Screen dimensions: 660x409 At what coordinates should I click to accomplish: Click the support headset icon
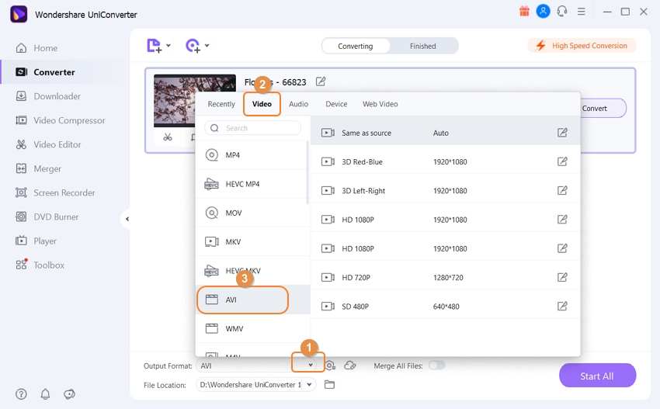click(562, 12)
